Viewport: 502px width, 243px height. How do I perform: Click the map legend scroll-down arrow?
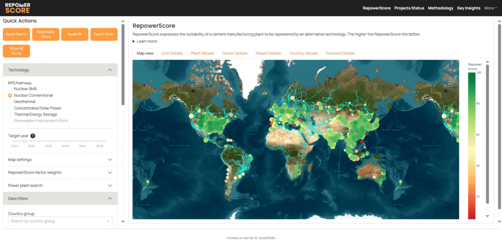tap(487, 216)
